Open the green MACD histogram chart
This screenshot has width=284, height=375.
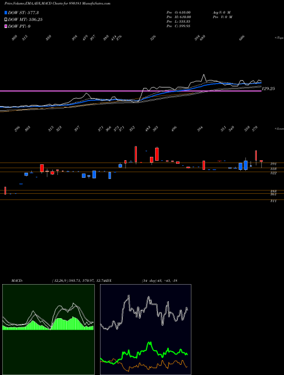(48, 330)
